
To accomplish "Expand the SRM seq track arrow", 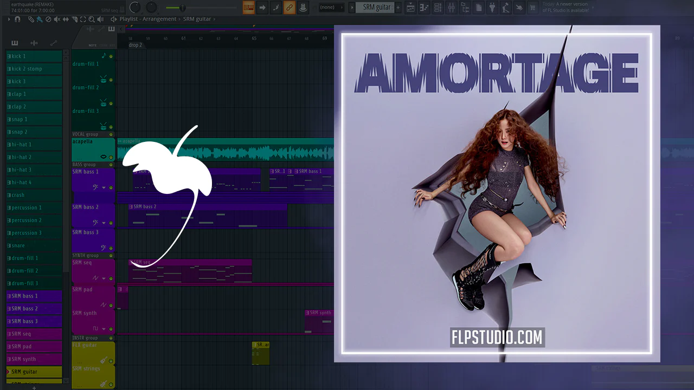I will pyautogui.click(x=104, y=278).
